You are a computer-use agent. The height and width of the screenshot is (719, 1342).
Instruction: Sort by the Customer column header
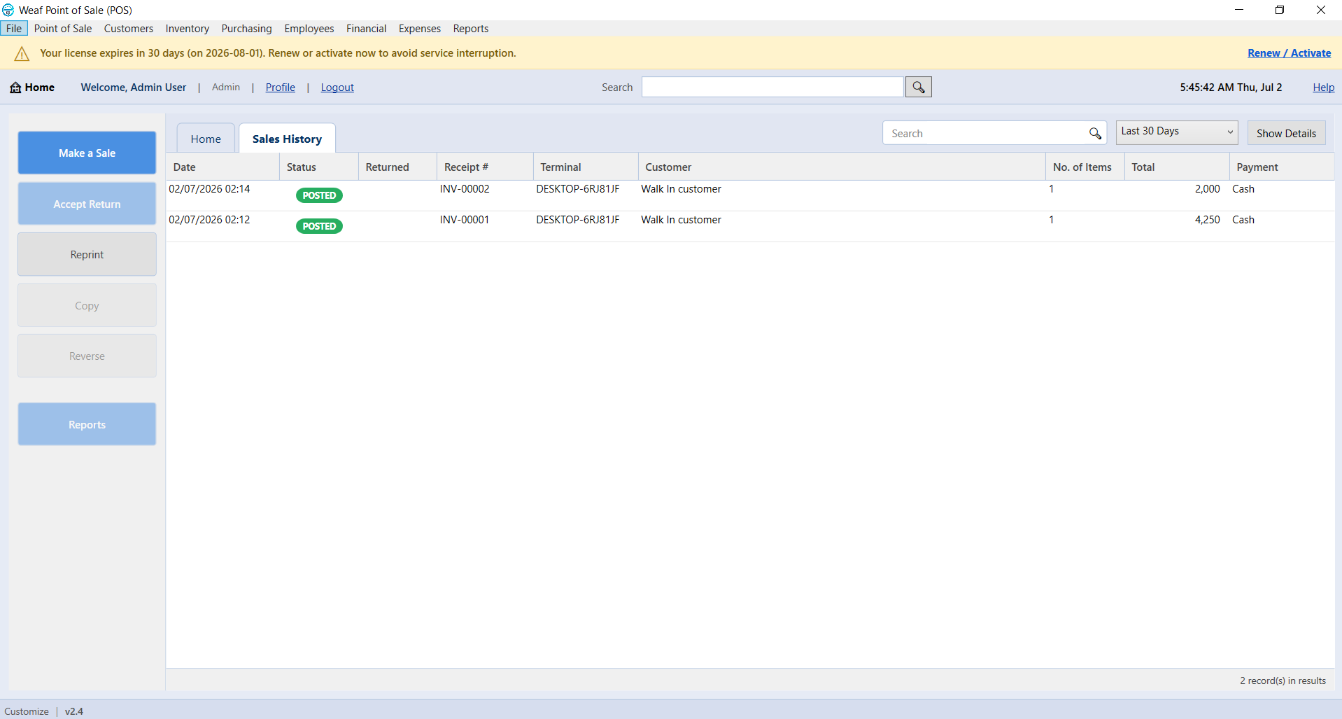click(842, 167)
